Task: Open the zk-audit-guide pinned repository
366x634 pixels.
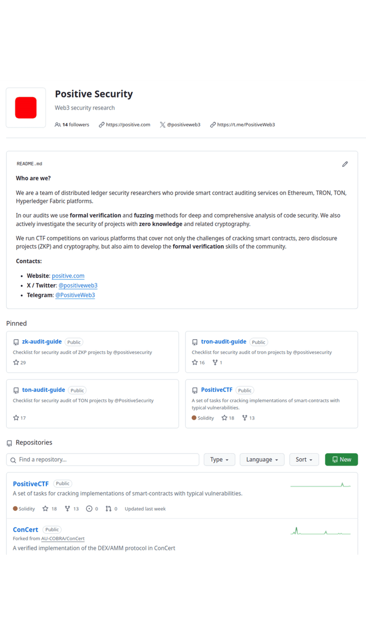Action: point(42,342)
